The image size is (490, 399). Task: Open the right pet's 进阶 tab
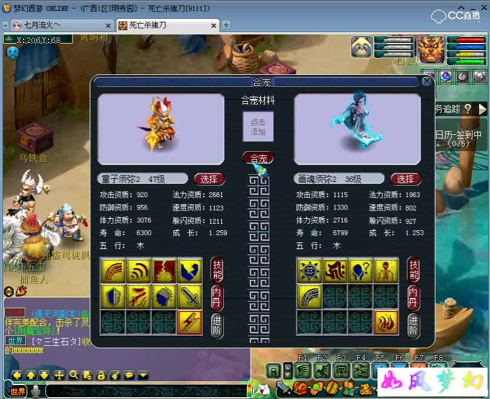click(x=413, y=325)
